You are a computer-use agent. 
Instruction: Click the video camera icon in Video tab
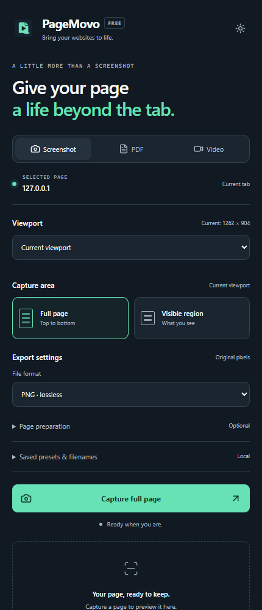tap(199, 149)
